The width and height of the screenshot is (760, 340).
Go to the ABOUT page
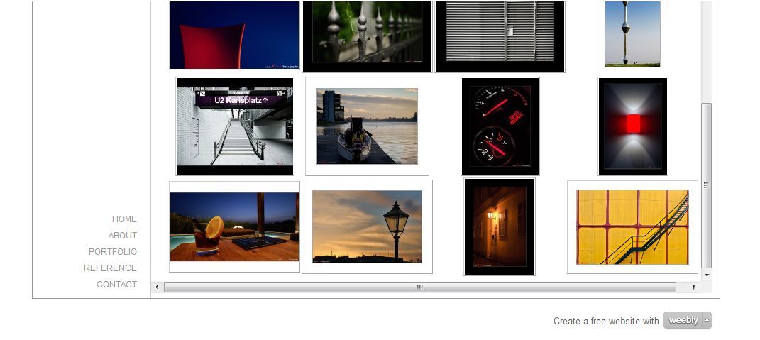[x=123, y=236]
